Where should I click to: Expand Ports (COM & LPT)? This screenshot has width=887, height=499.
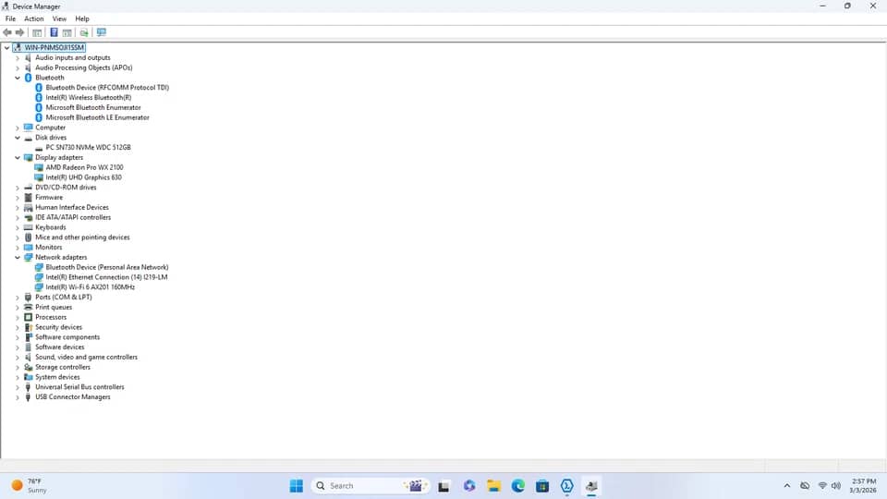pos(18,298)
